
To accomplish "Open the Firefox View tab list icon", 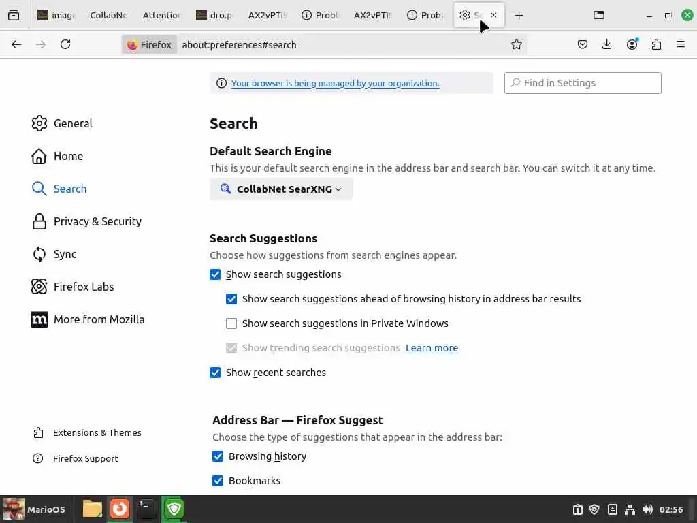I will click(x=14, y=15).
